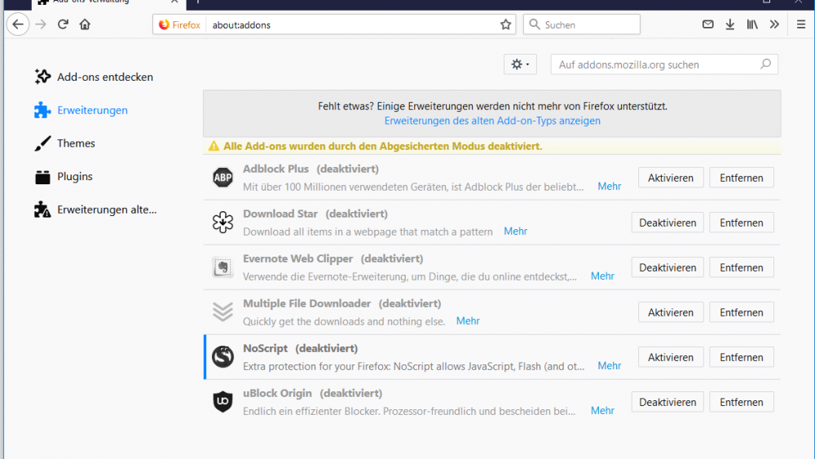Activate the Adblock Plus extension
The image size is (815, 459).
tap(670, 178)
